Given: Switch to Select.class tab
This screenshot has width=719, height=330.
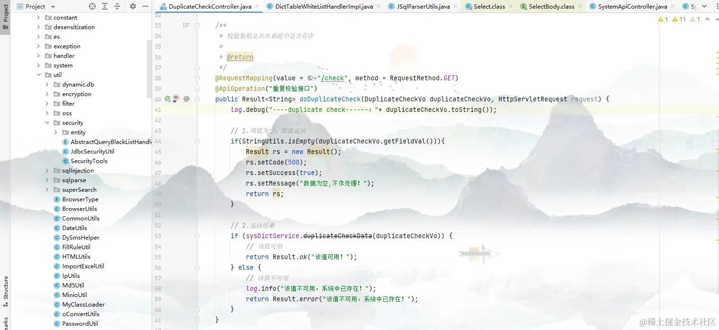Looking at the screenshot, I should pyautogui.click(x=486, y=7).
